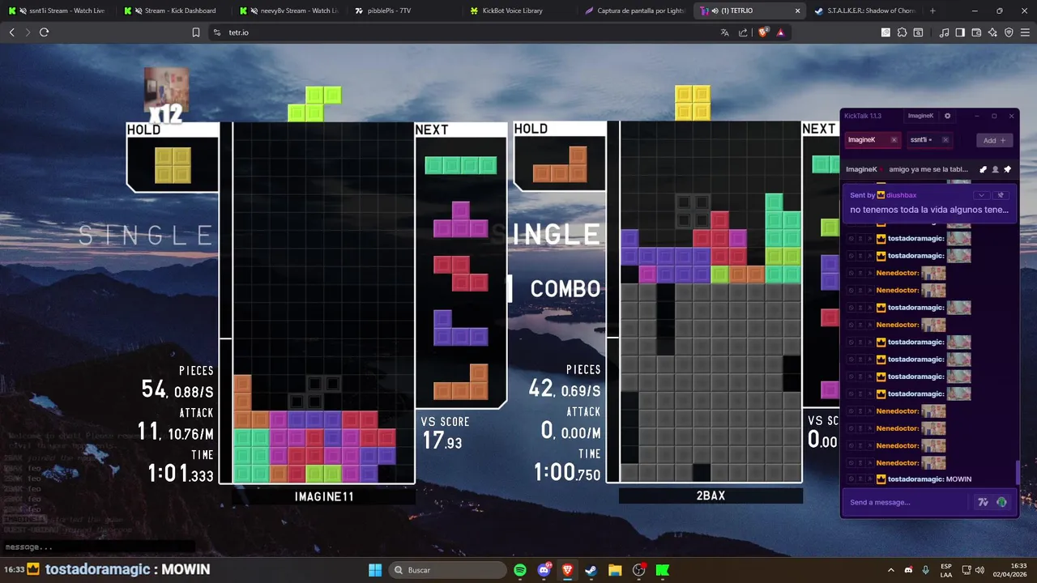Open the Windows Start menu
This screenshot has width=1037, height=583.
pyautogui.click(x=375, y=570)
